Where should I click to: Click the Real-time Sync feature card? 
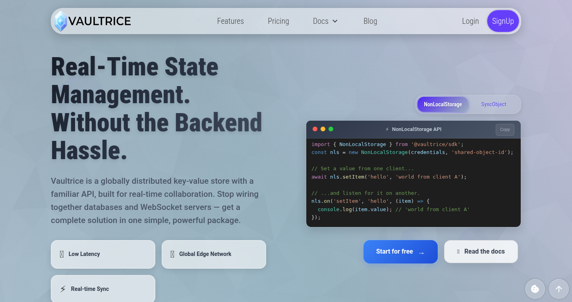[x=103, y=289]
